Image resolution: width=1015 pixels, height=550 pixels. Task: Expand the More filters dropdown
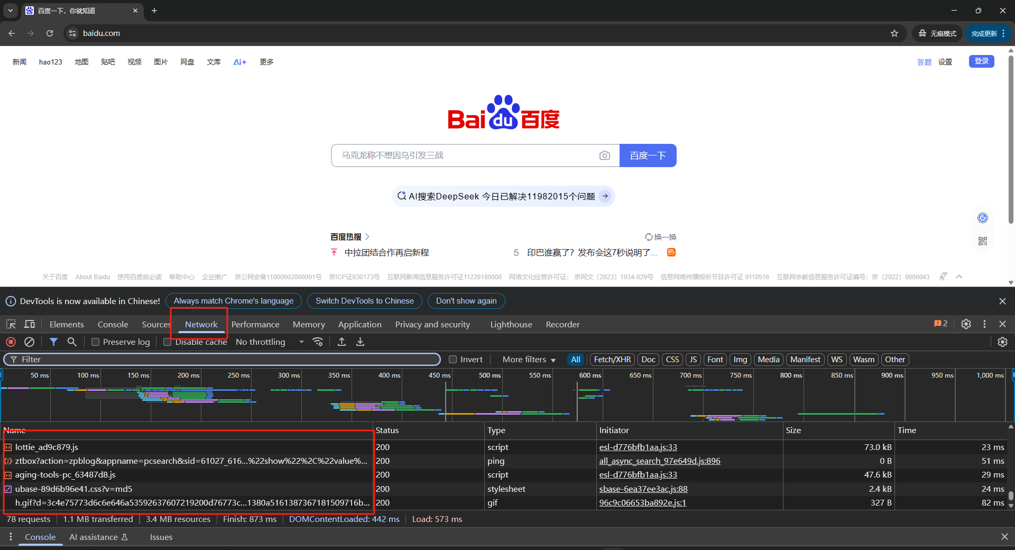coord(529,360)
